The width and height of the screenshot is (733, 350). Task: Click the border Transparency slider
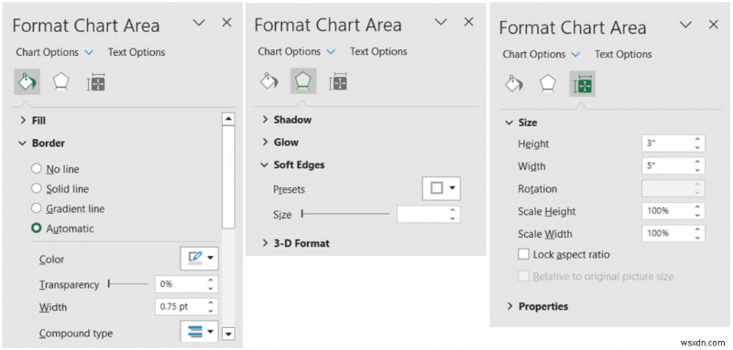click(x=127, y=284)
